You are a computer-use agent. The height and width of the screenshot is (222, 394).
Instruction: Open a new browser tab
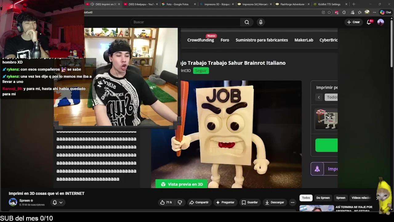pos(354,4)
